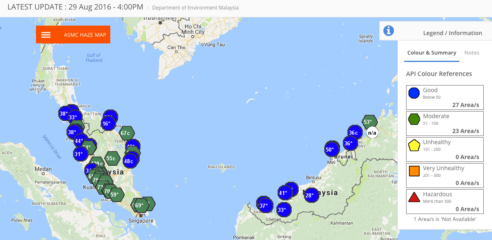Select the 55c green hexagon marker
Viewport: 492px width, 240px height.
tap(112, 159)
